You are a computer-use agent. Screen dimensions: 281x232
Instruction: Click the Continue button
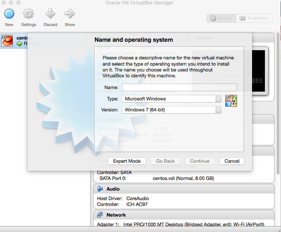click(x=200, y=161)
